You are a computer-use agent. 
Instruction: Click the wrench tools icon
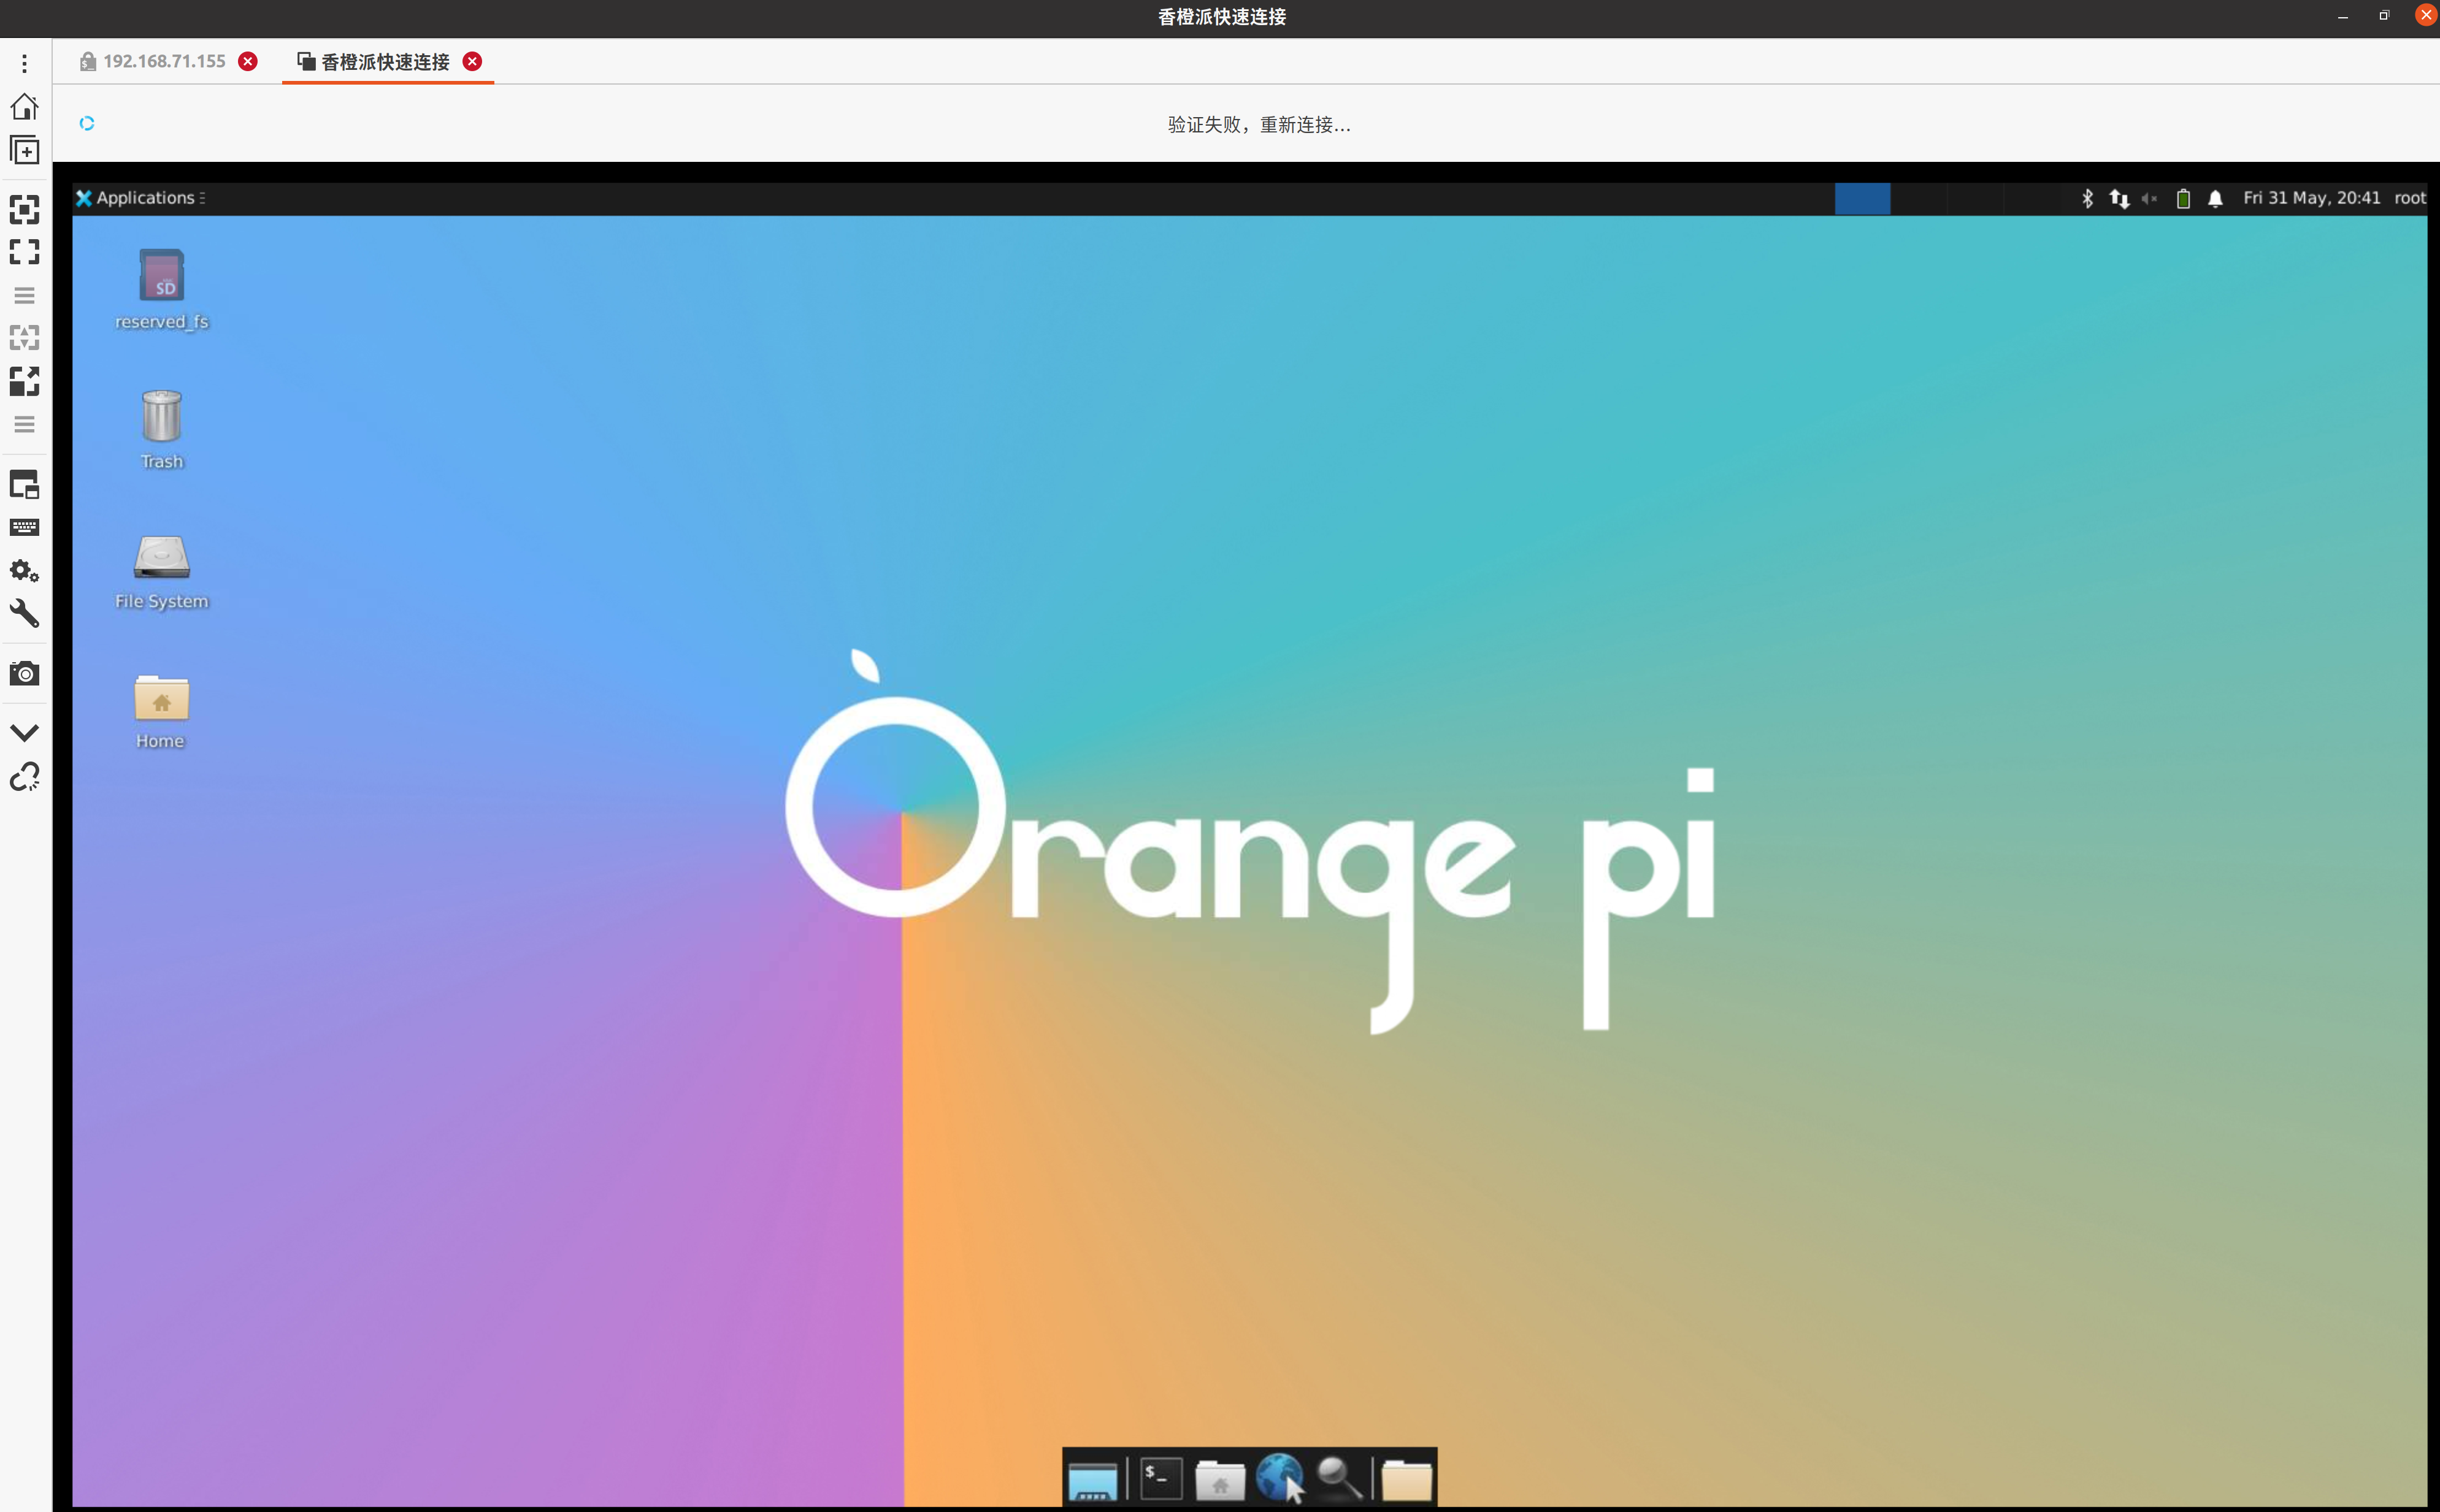click(x=24, y=614)
